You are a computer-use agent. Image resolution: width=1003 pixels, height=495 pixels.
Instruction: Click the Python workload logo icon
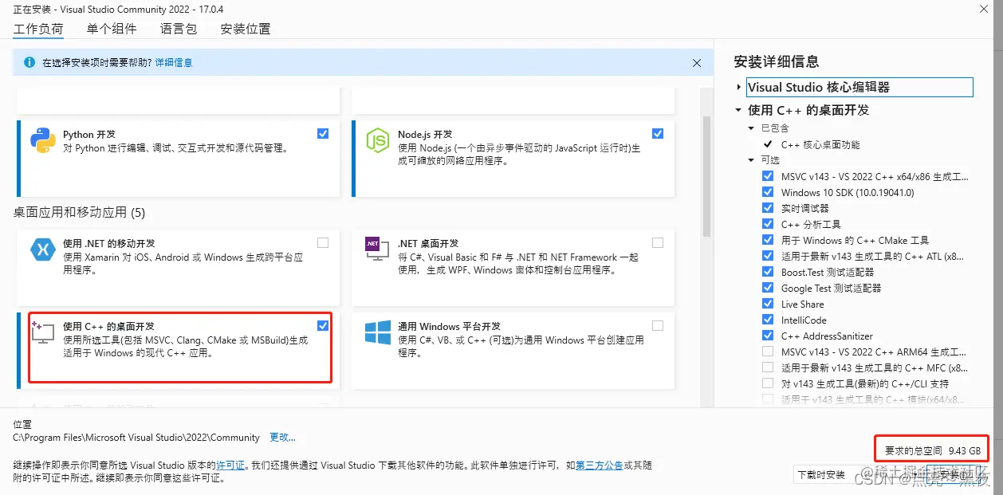click(x=42, y=141)
